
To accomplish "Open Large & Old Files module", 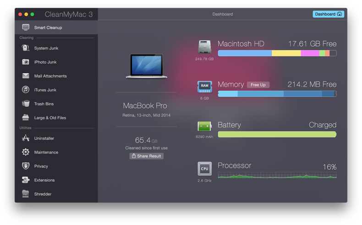I will pos(56,117).
